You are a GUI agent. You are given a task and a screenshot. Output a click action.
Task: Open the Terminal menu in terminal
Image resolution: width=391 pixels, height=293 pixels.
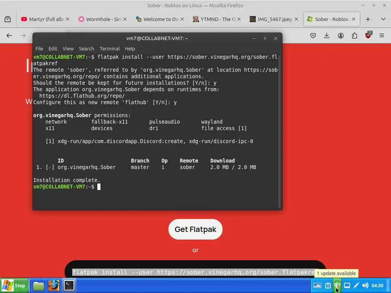point(110,48)
